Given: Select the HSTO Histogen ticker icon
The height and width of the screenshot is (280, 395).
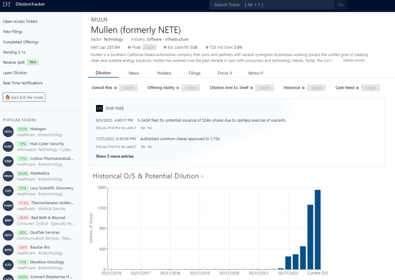Looking at the screenshot, I should click(x=8, y=131).
